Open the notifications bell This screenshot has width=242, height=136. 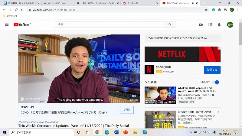[x=219, y=25]
